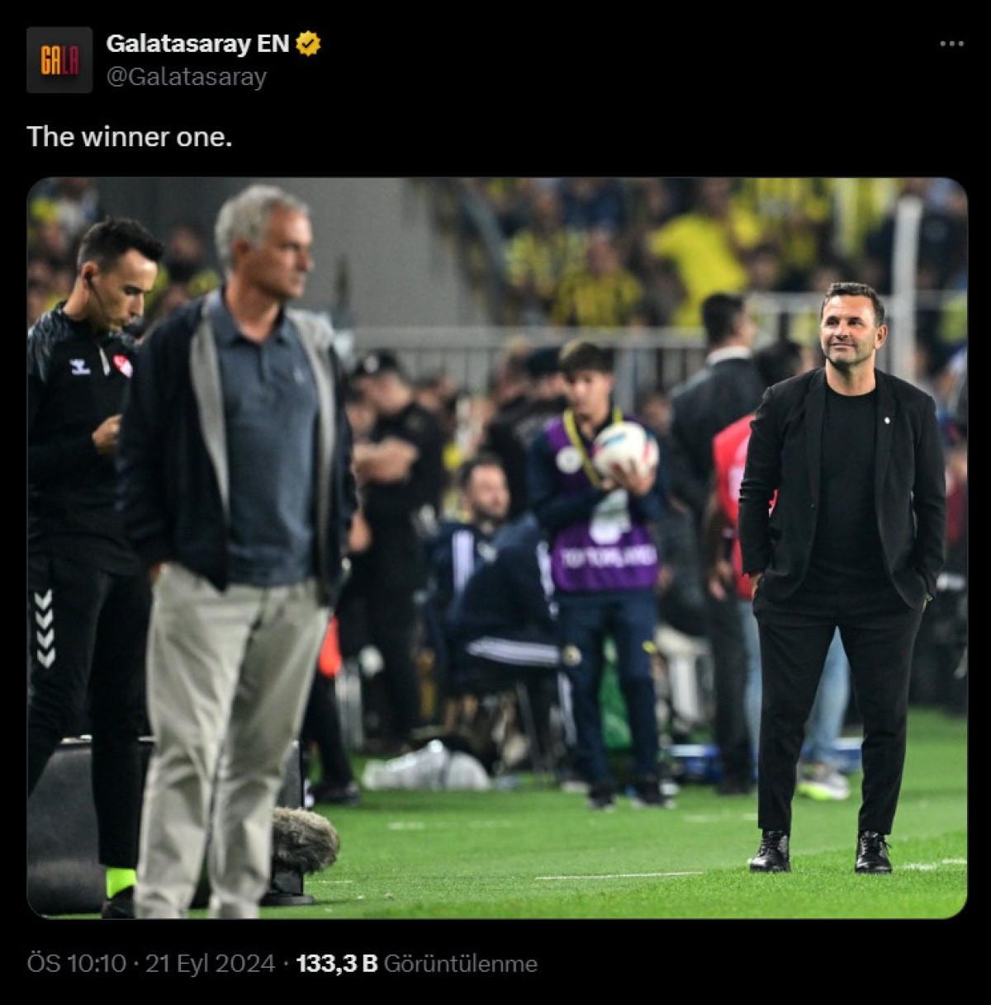
Task: Click the football held by the ball boy
Action: point(625,449)
